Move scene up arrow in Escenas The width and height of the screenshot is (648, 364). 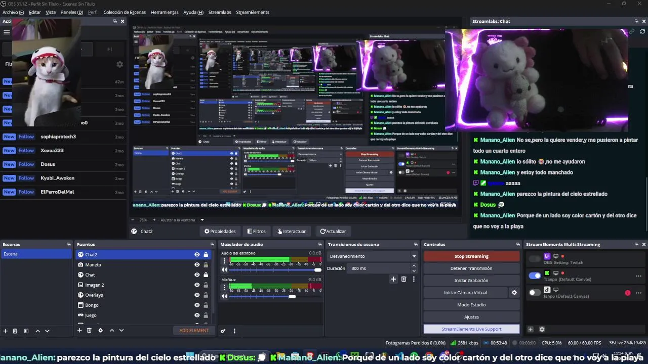point(37,331)
